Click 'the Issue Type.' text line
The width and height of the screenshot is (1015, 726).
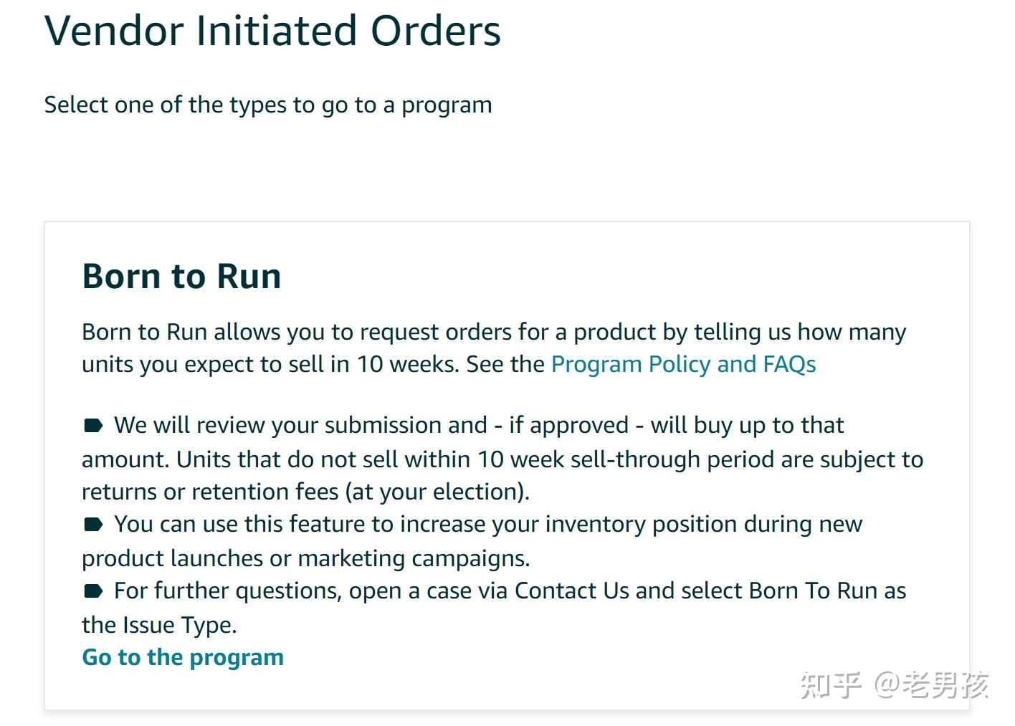[x=159, y=625]
